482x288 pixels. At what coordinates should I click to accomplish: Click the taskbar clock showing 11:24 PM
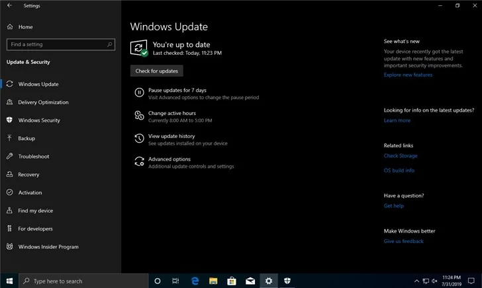click(452, 281)
